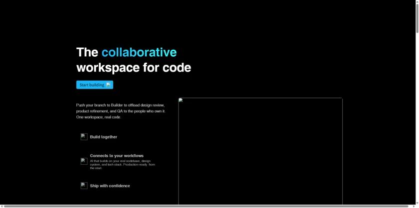Click the icon beside Ship with confidence
Screen dimensions: 419x208
[84, 186]
